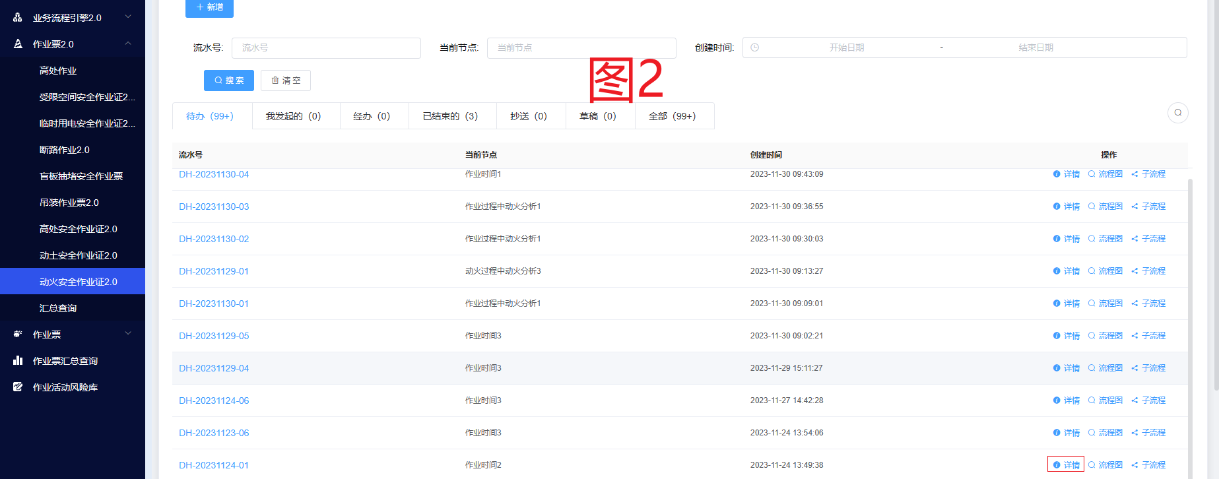The height and width of the screenshot is (479, 1219).
Task: Switch to the 经办 (0) tab
Action: tap(374, 116)
